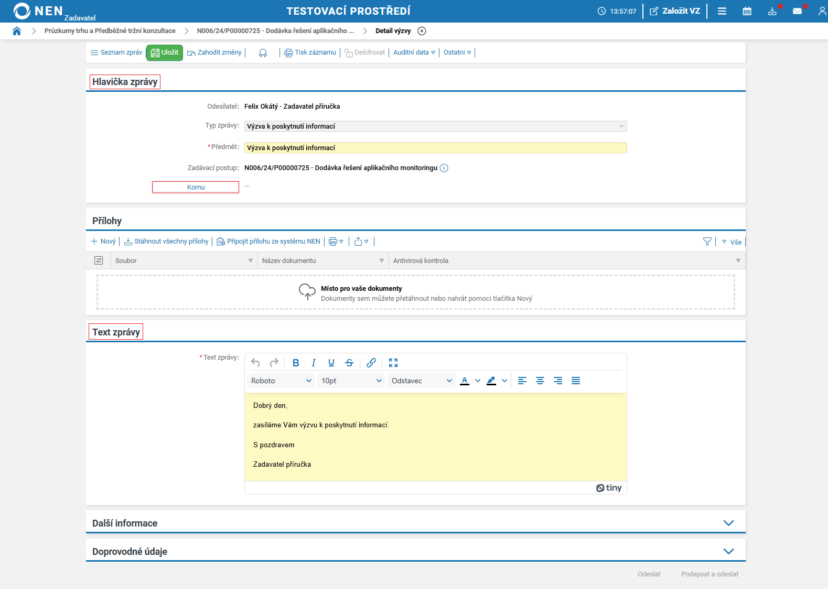Open the Roboto font family dropdown
Image resolution: width=828 pixels, height=589 pixels.
pyautogui.click(x=281, y=381)
